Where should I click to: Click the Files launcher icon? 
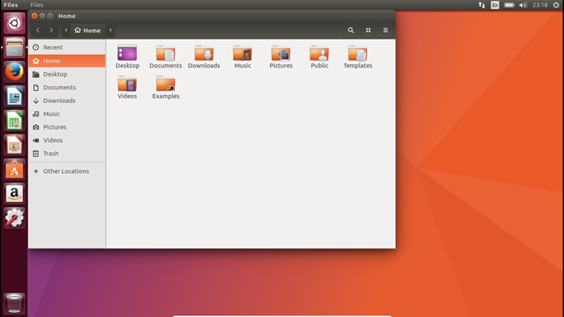(x=15, y=47)
